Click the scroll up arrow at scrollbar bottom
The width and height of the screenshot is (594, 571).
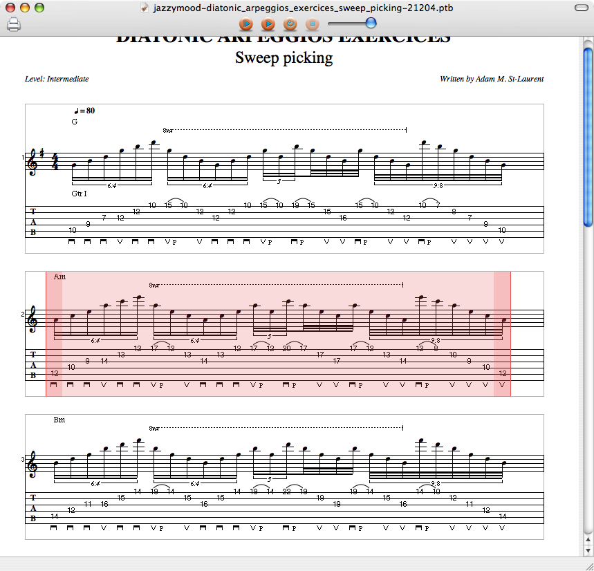tap(588, 540)
